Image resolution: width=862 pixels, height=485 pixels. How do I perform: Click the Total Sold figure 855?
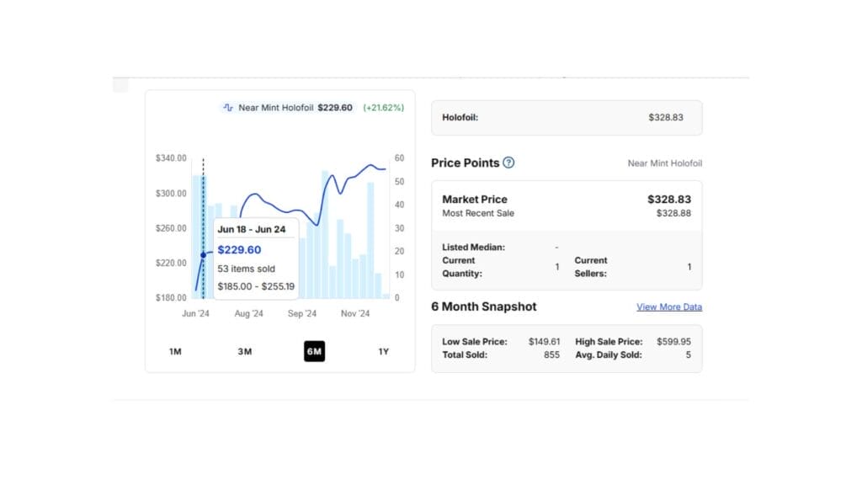click(x=553, y=354)
